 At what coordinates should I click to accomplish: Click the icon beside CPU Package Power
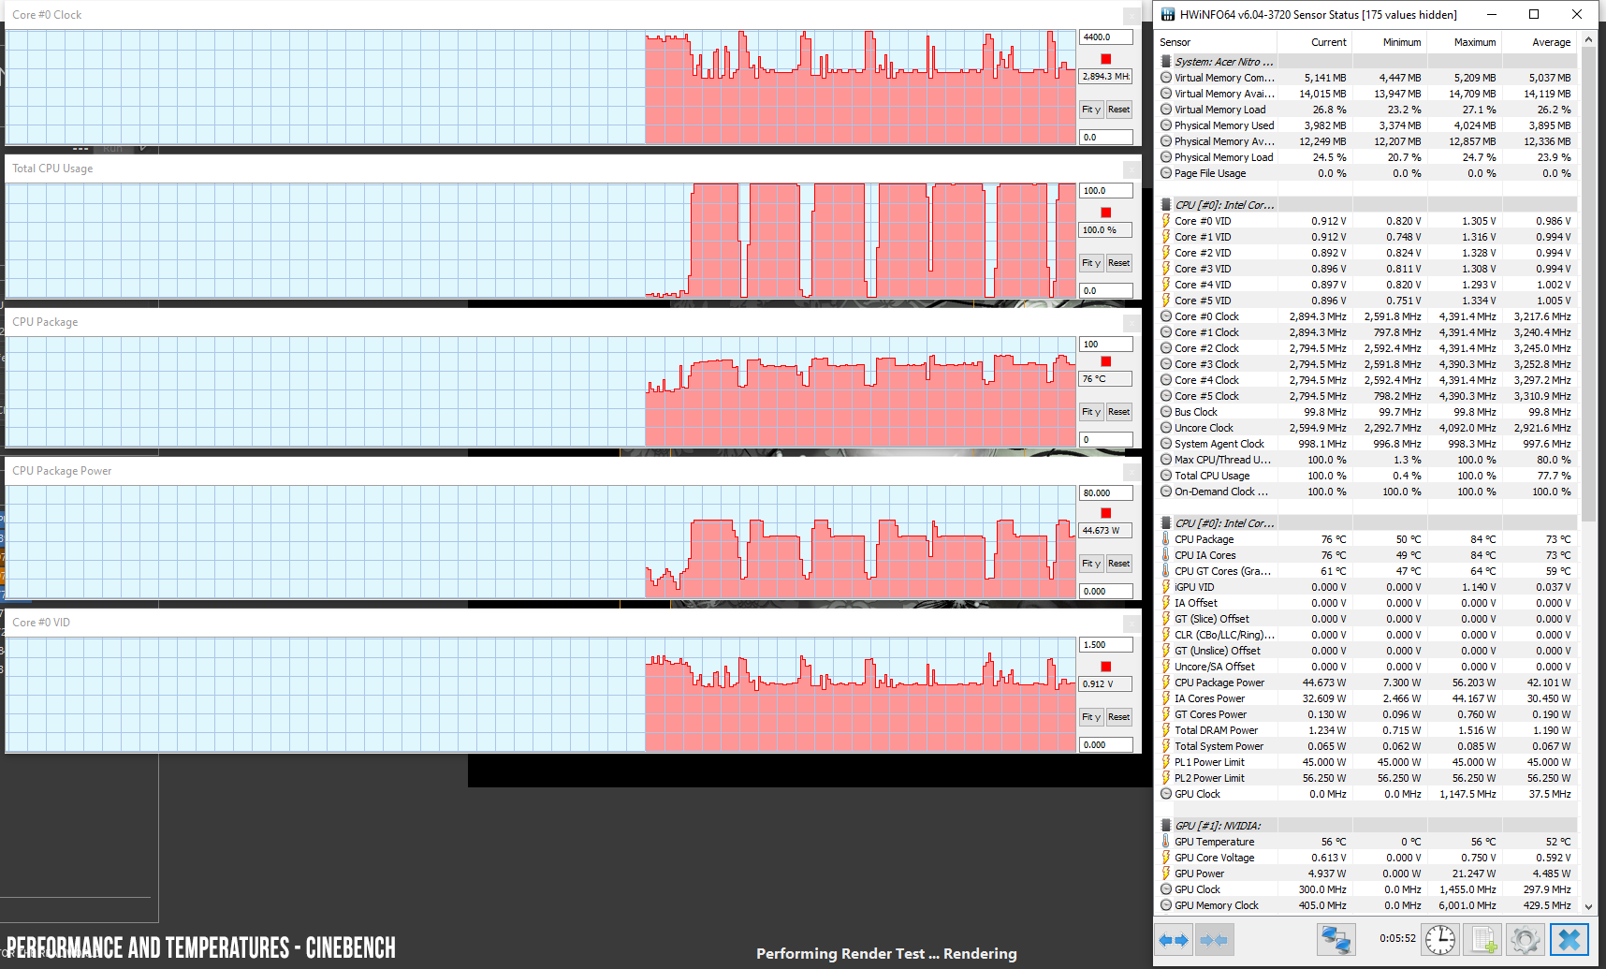tap(1165, 683)
